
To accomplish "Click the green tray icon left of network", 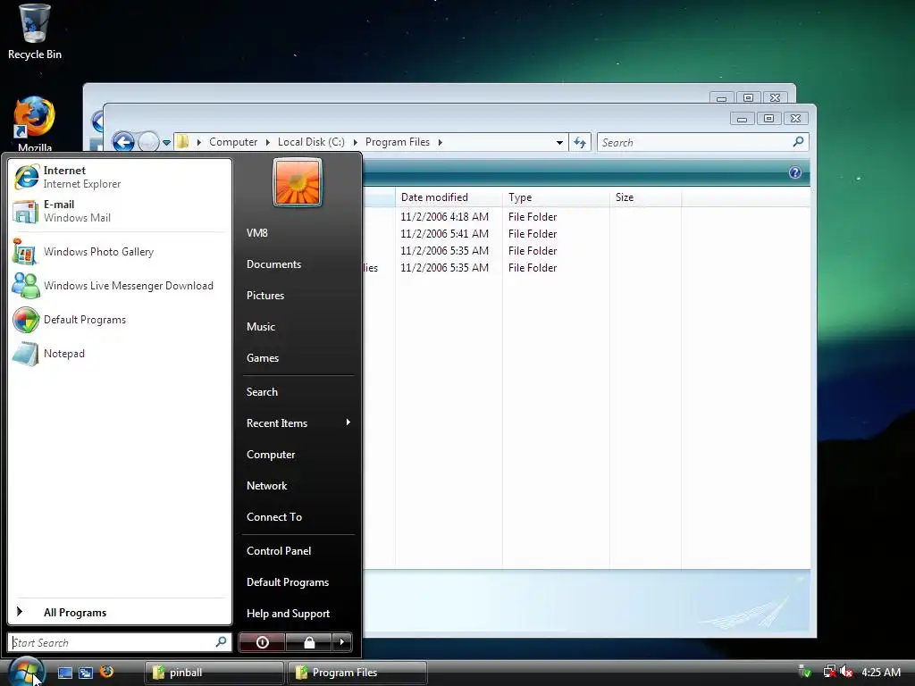I will coord(805,672).
